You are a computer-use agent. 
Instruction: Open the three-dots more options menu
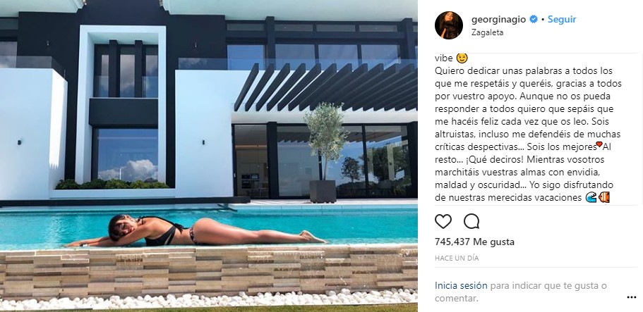[x=631, y=297]
